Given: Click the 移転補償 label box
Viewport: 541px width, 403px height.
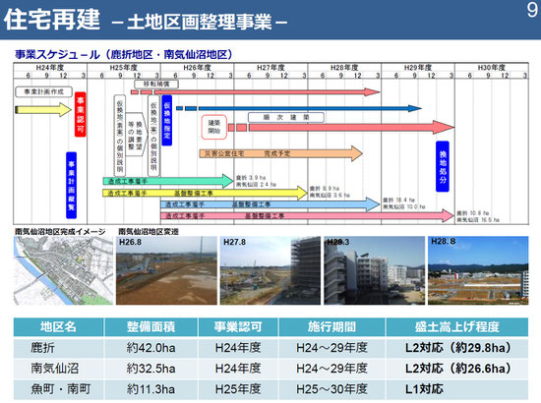Looking at the screenshot, I should [156, 84].
